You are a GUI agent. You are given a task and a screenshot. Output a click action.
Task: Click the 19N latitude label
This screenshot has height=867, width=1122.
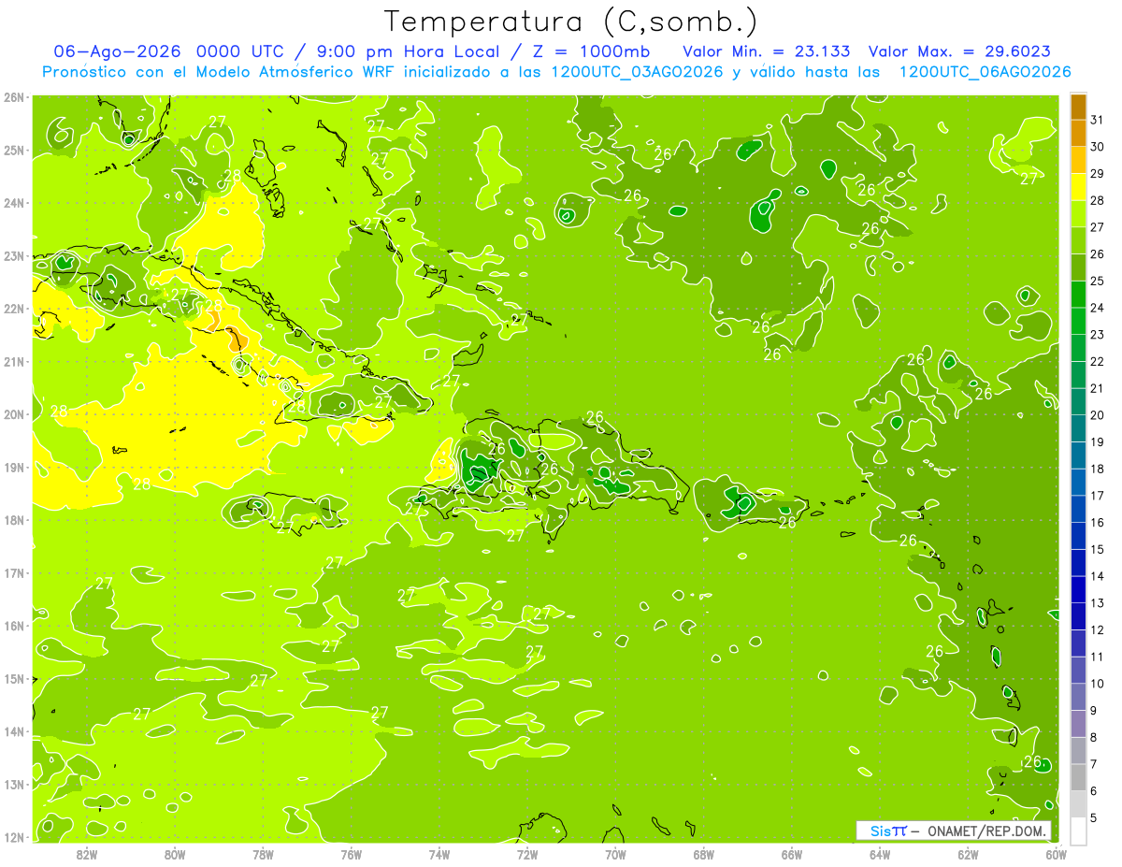[x=15, y=468]
